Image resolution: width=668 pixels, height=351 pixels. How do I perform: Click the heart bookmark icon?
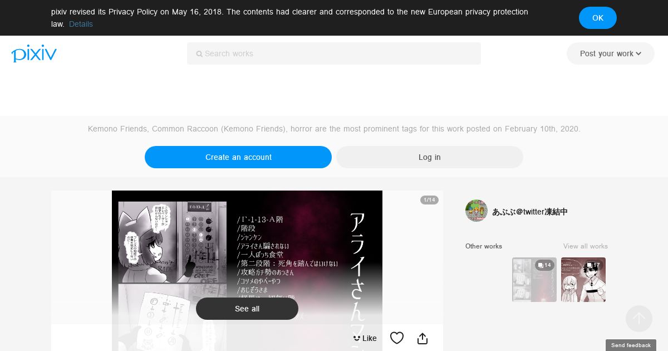[x=397, y=338]
